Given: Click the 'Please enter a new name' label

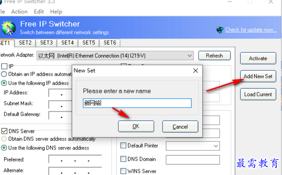Looking at the screenshot, I should coord(117,91).
